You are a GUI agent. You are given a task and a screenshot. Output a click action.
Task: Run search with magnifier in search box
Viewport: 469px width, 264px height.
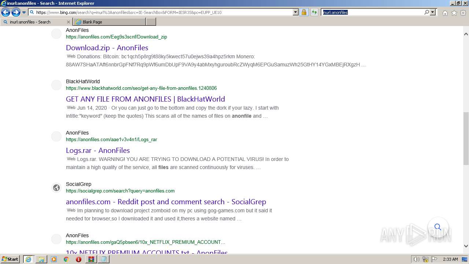coord(426,12)
